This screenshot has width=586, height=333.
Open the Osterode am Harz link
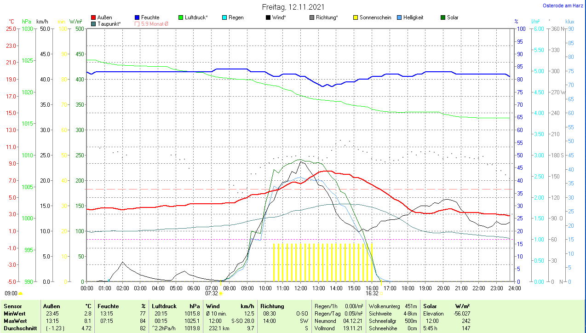563,6
